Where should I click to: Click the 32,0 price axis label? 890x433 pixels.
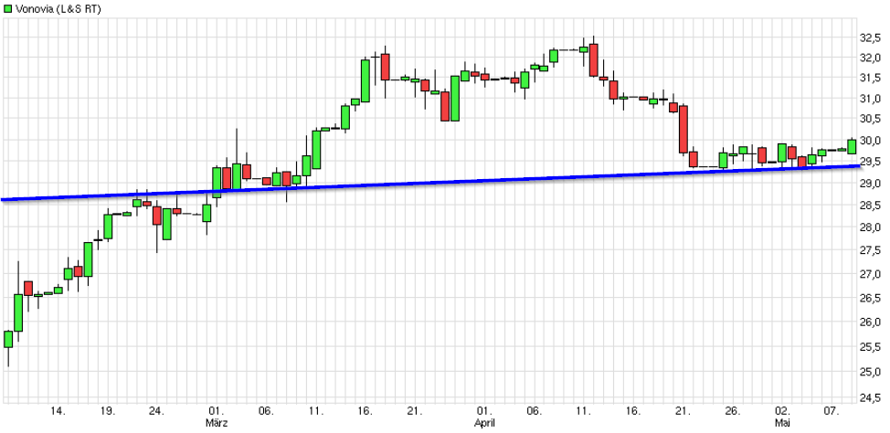coord(871,58)
